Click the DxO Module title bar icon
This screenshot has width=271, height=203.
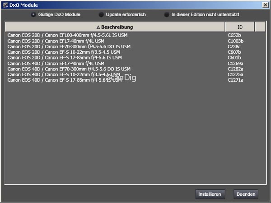(x=5, y=5)
